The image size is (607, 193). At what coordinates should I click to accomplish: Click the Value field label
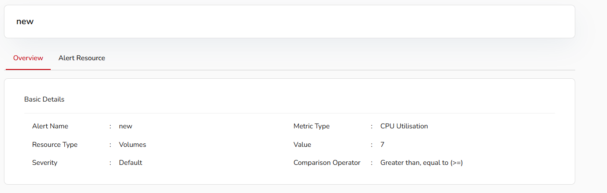(302, 145)
